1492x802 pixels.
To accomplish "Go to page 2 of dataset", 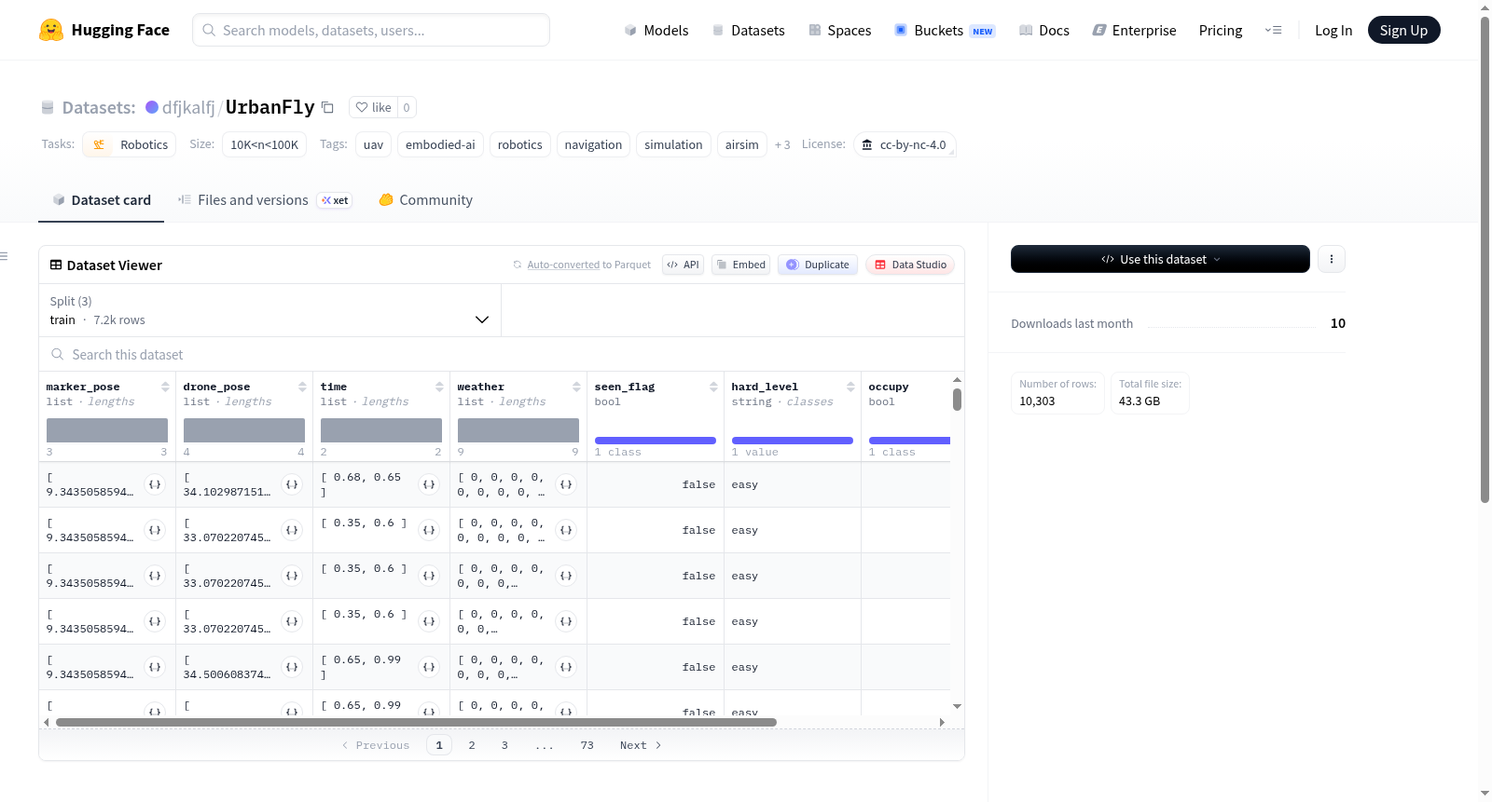I will pos(472,745).
